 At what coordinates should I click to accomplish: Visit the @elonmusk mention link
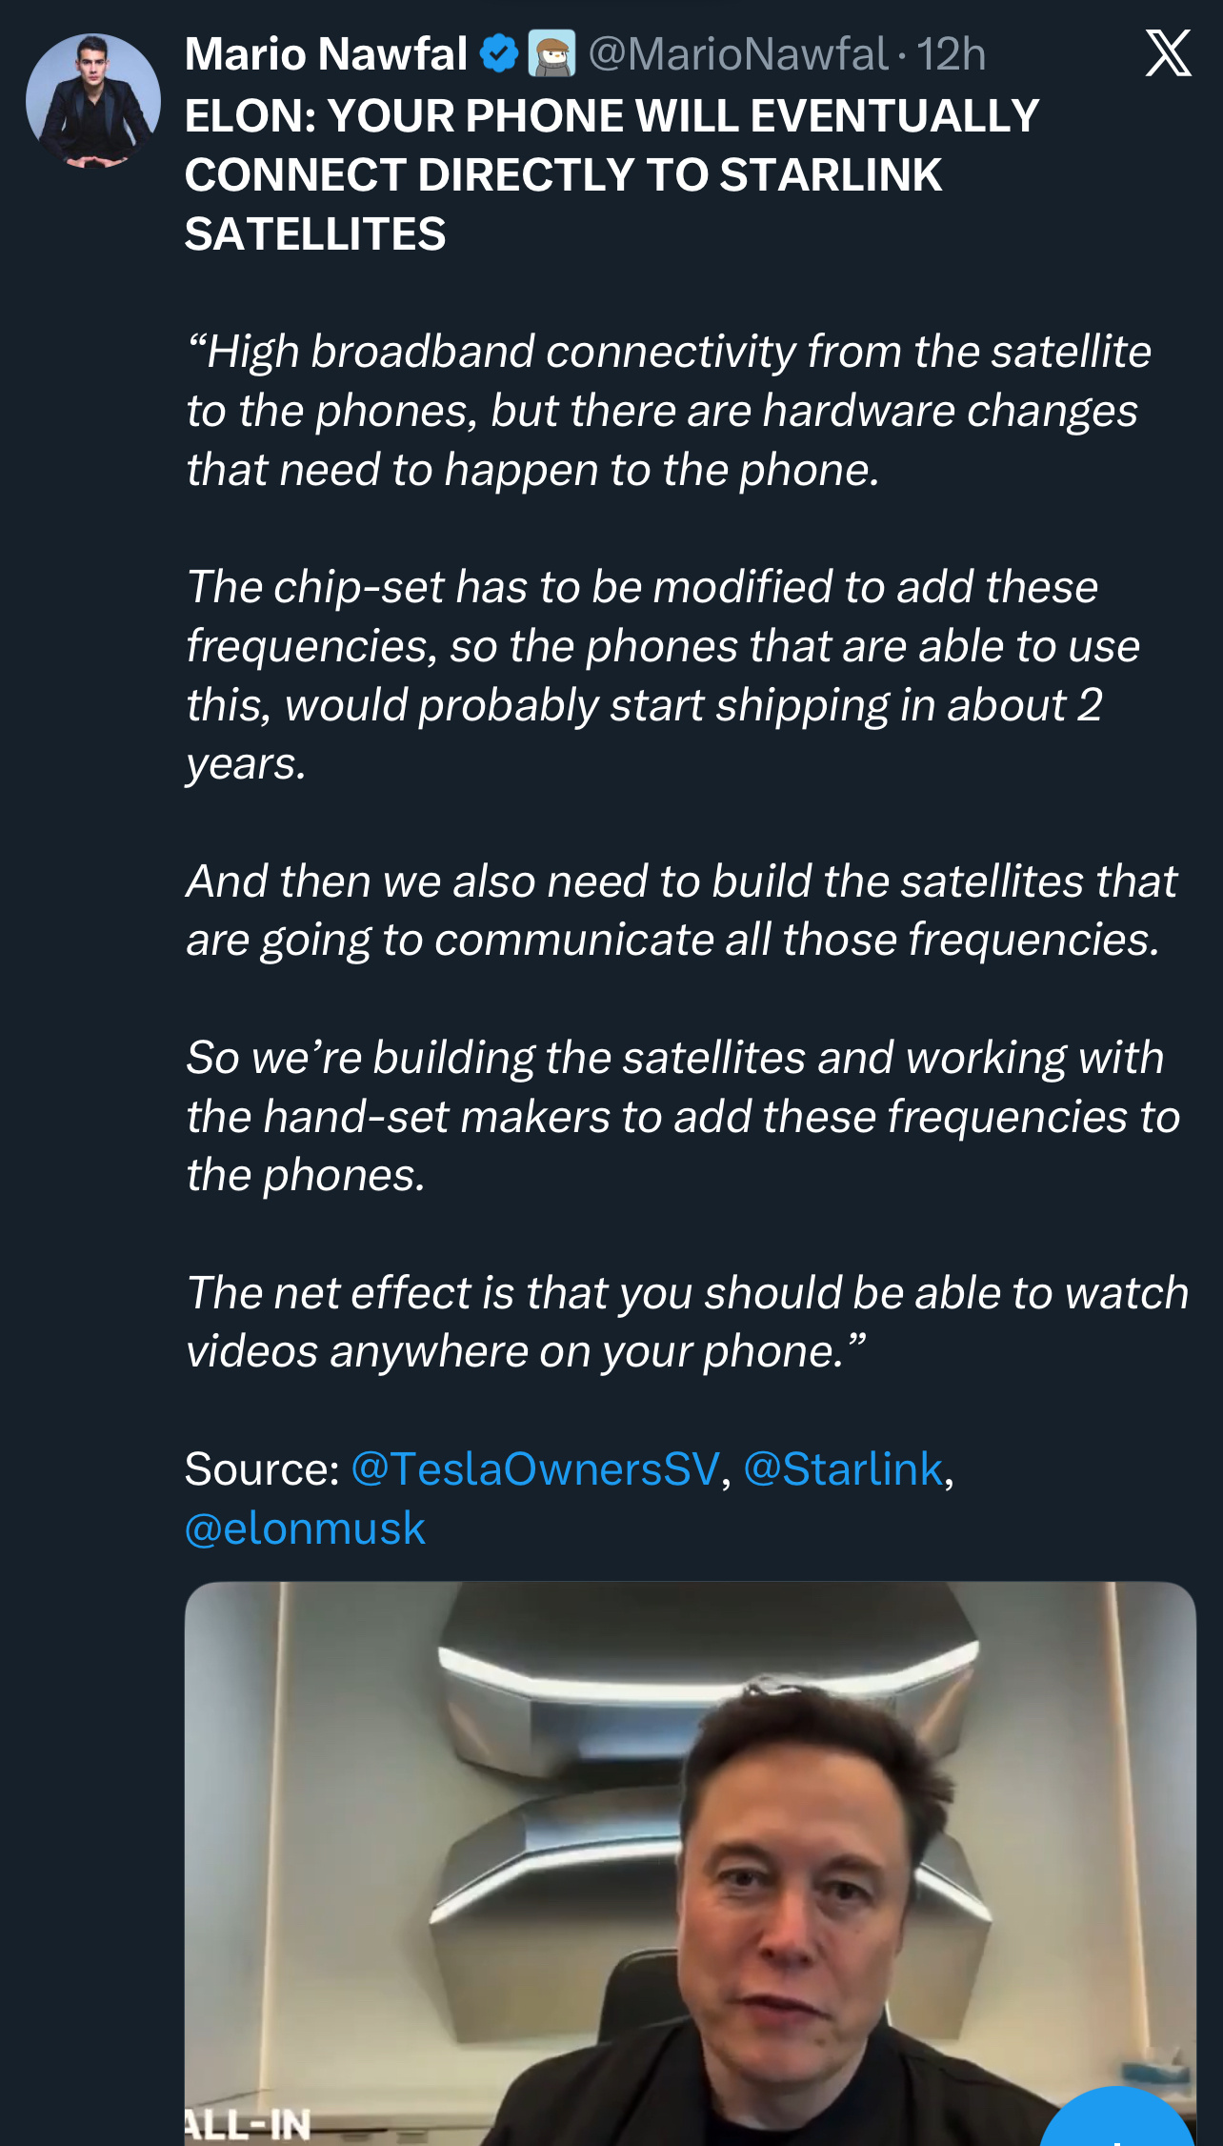pos(305,1528)
